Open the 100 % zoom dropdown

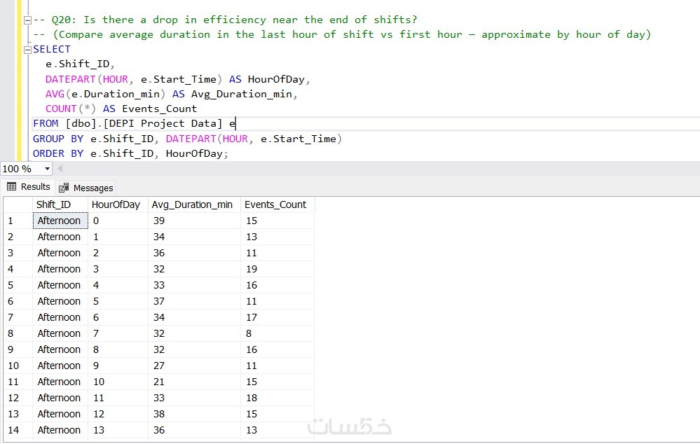click(47, 169)
